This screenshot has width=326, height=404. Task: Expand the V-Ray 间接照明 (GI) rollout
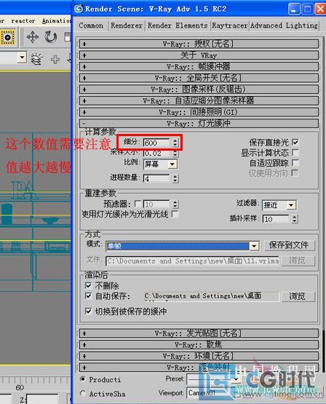point(199,112)
